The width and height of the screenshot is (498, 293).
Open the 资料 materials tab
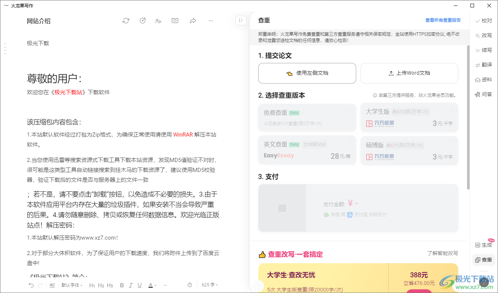[484, 80]
